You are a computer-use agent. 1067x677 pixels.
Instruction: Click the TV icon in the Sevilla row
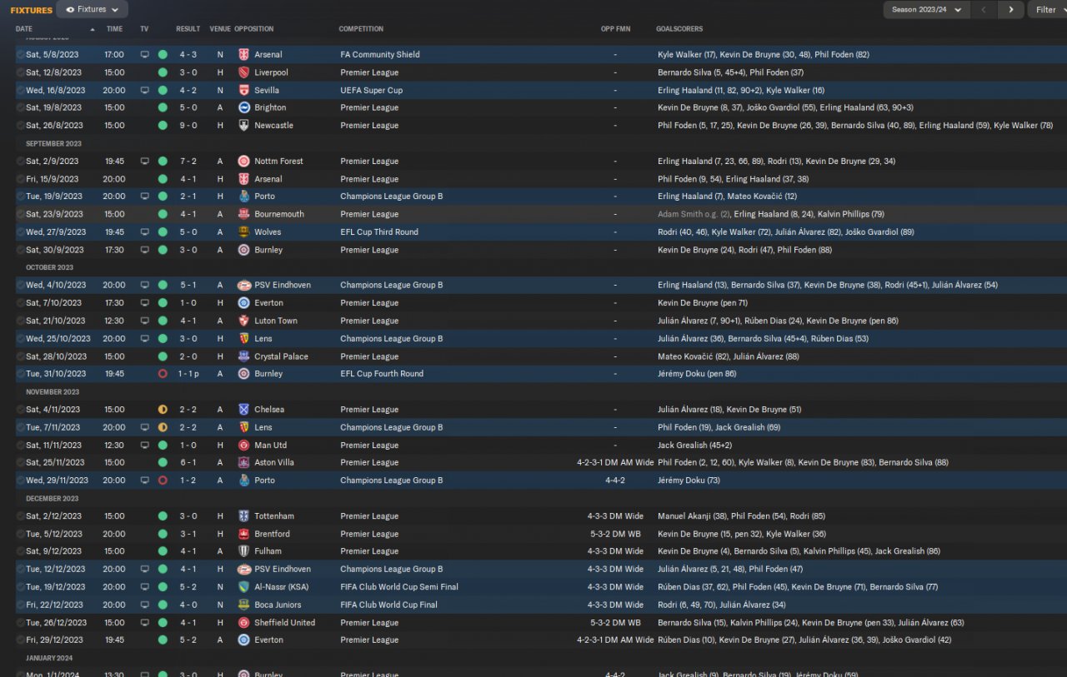144,90
